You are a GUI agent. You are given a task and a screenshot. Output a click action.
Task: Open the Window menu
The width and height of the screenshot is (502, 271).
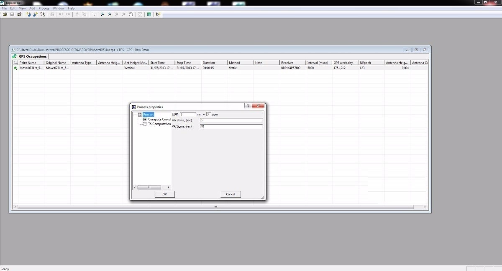(59, 8)
